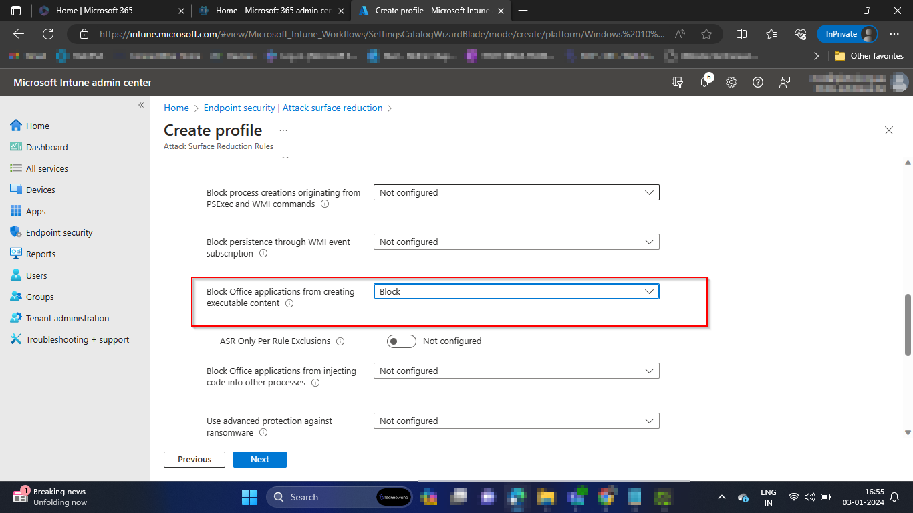913x513 pixels.
Task: Open Intune settings gear icon
Action: (731, 82)
